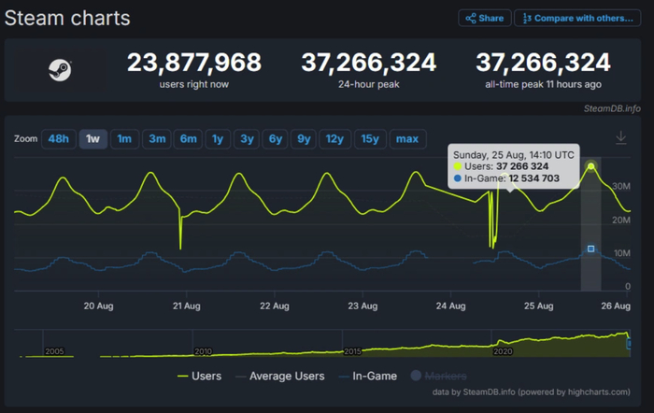Toggle the Users series in legend
654x413 pixels.
[199, 377]
